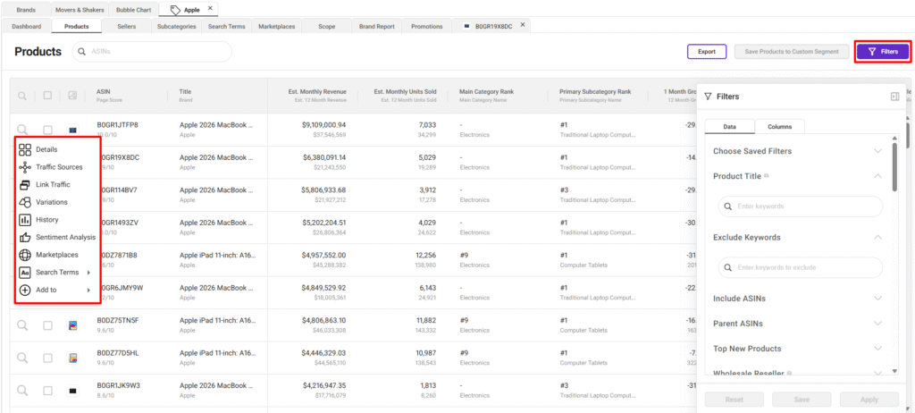This screenshot has height=413, width=915.
Task: Click the purple Filters button
Action: (x=883, y=52)
